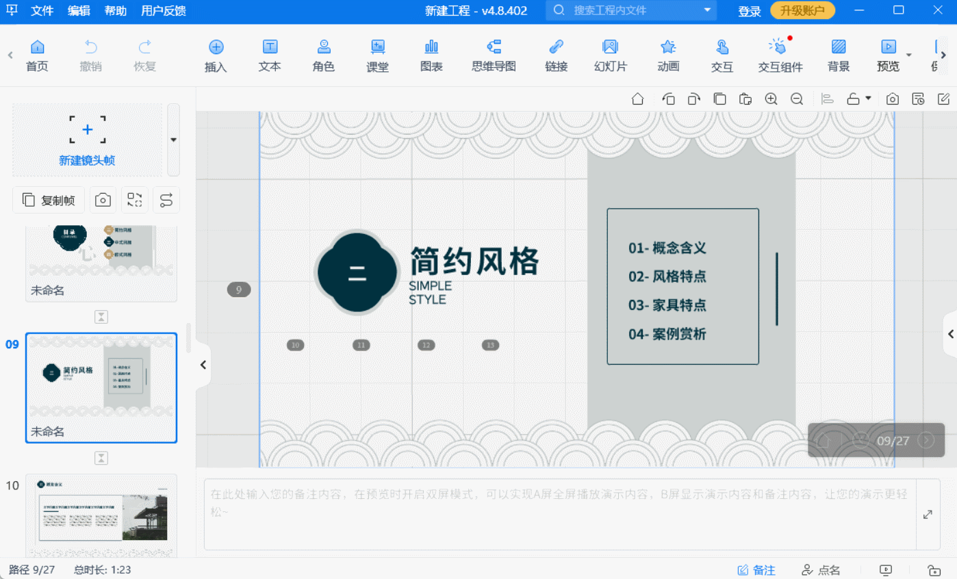Viewport: 957px width, 579px height.
Task: Open the 图表 chart tool
Action: click(x=431, y=55)
